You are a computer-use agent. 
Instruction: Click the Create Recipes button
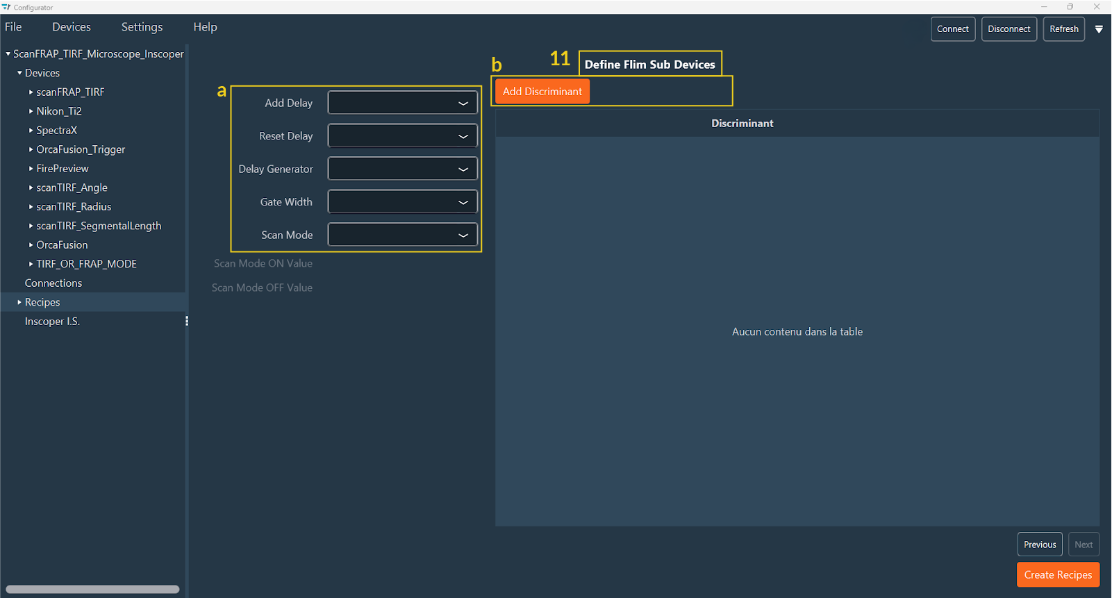tap(1057, 574)
